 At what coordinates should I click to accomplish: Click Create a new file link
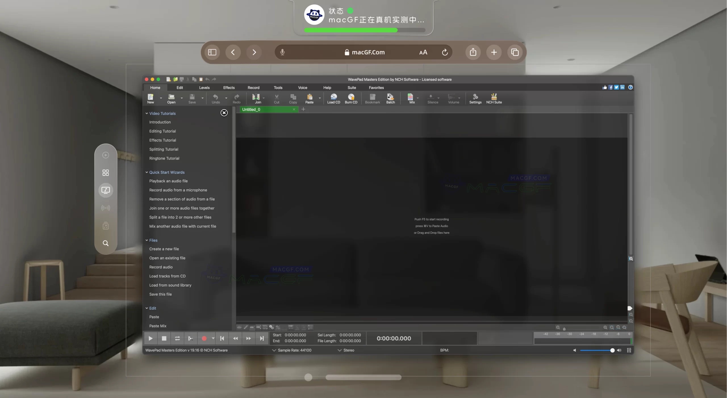(164, 249)
